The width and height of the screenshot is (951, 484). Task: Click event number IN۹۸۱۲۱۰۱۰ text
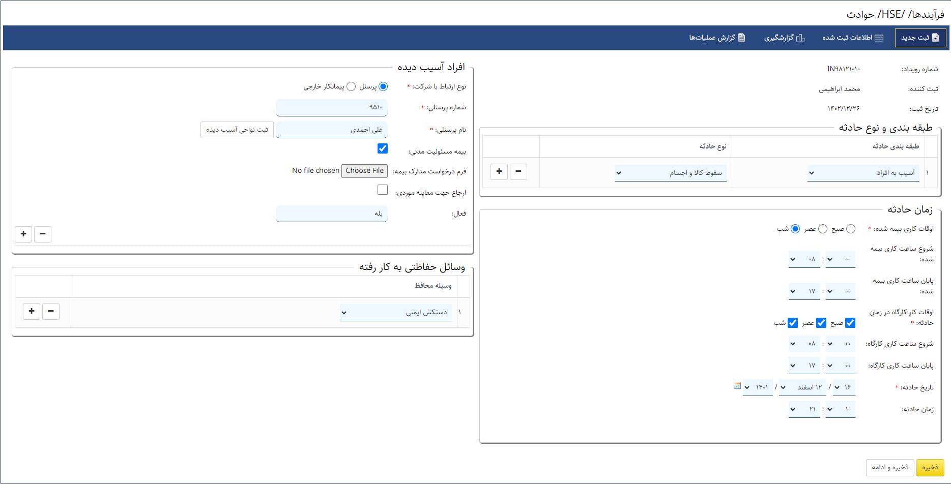point(844,69)
